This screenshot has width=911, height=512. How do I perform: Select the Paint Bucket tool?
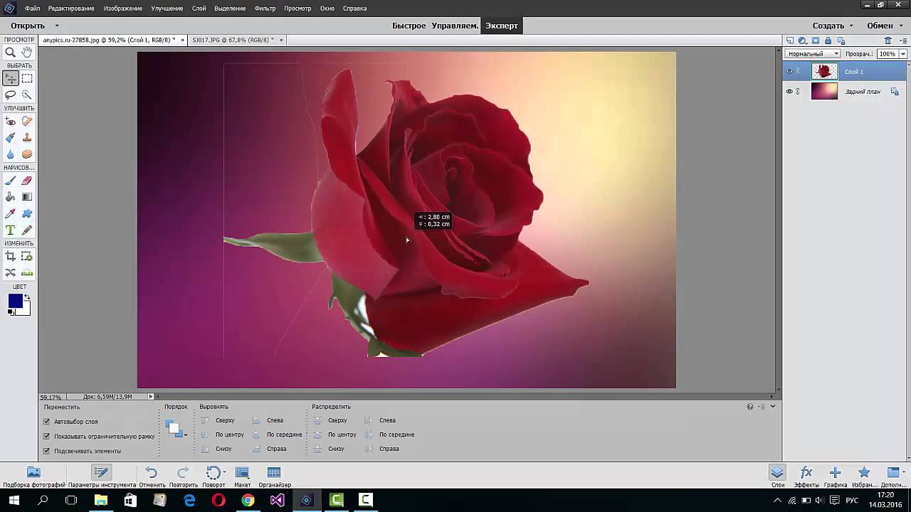(x=11, y=197)
